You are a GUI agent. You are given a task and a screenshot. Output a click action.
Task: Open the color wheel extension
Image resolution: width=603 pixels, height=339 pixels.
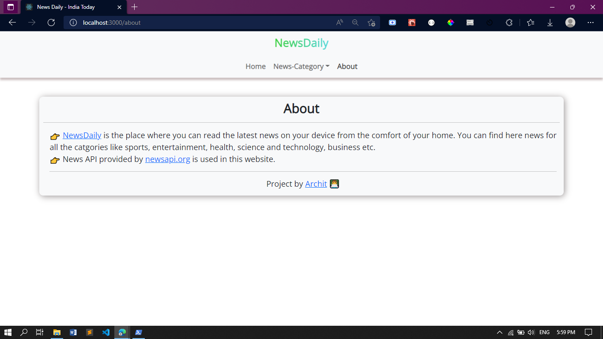pyautogui.click(x=451, y=23)
